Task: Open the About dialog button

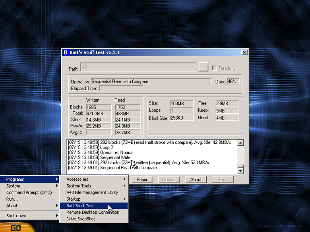Action: pyautogui.click(x=196, y=180)
